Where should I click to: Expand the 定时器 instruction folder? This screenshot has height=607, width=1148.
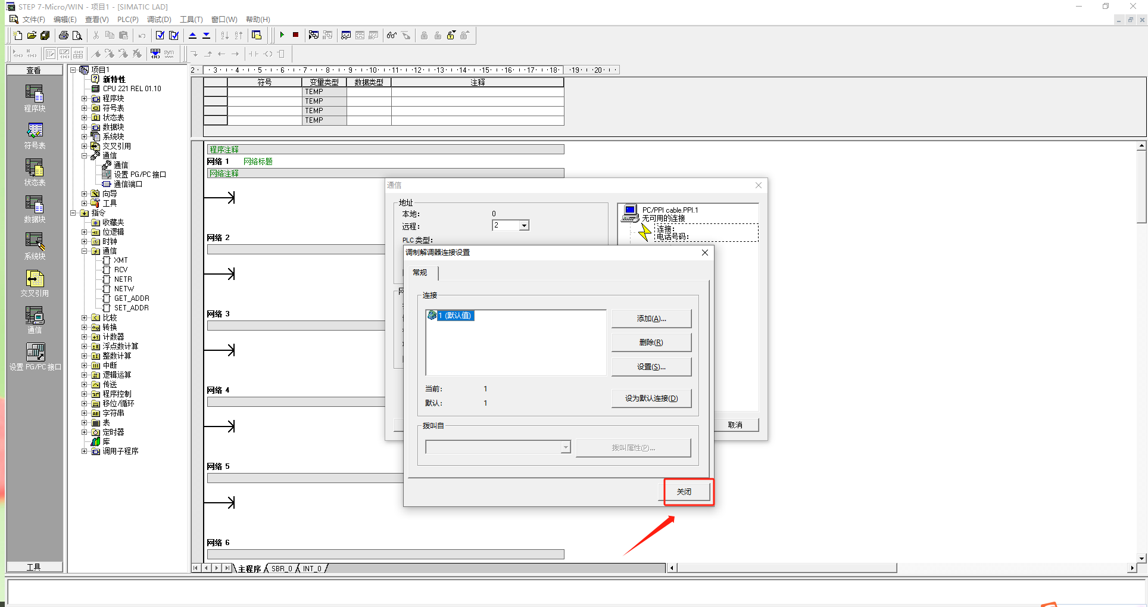click(x=85, y=432)
